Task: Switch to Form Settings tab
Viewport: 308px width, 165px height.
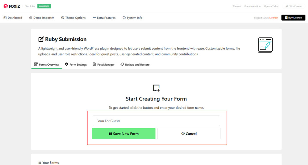Action: pos(76,65)
